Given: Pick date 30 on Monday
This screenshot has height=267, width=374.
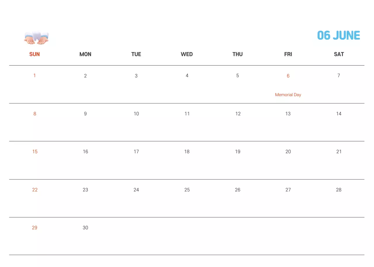Looking at the screenshot, I should (85, 228).
